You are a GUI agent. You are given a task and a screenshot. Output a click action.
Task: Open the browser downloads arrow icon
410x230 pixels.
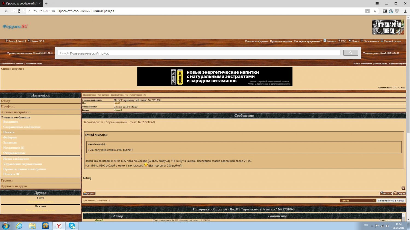tap(405, 11)
